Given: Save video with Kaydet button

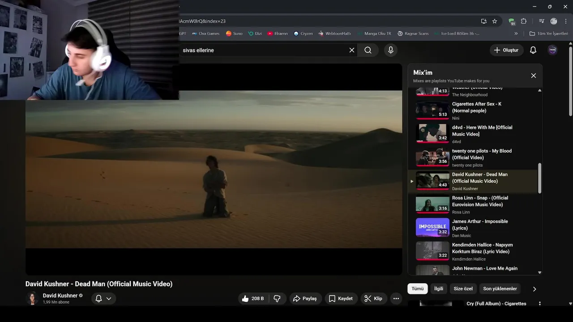Looking at the screenshot, I should pyautogui.click(x=341, y=298).
